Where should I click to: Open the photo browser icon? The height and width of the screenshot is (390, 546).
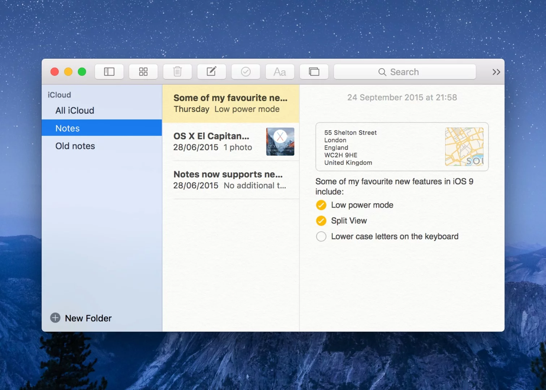click(314, 71)
